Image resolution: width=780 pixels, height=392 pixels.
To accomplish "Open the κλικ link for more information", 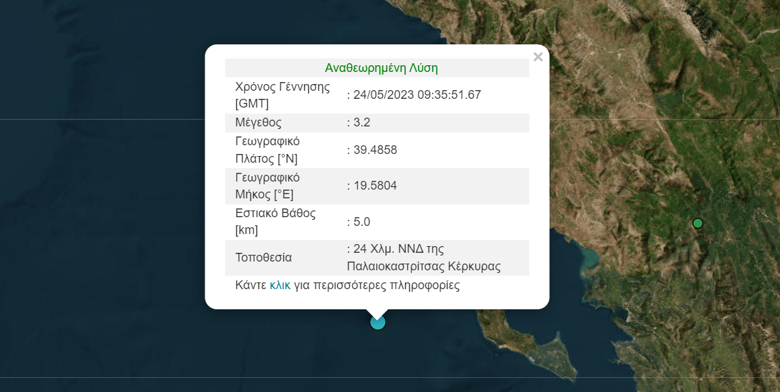I will point(280,286).
